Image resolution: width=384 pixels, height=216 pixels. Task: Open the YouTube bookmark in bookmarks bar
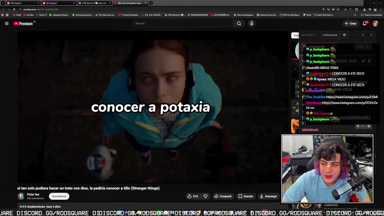coord(28,15)
